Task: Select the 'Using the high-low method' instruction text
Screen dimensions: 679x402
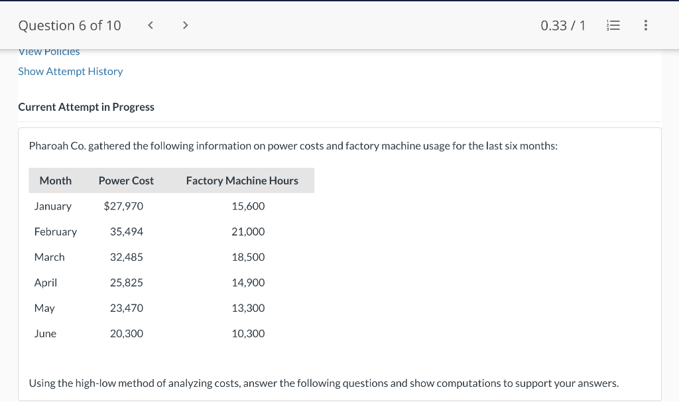Action: pos(324,383)
